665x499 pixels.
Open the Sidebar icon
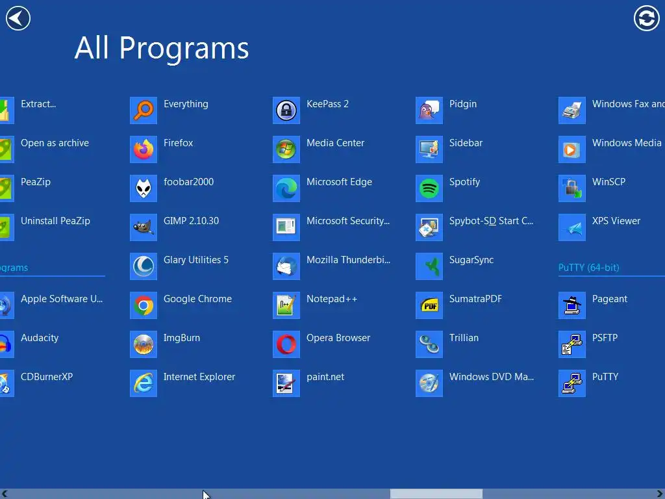(429, 149)
